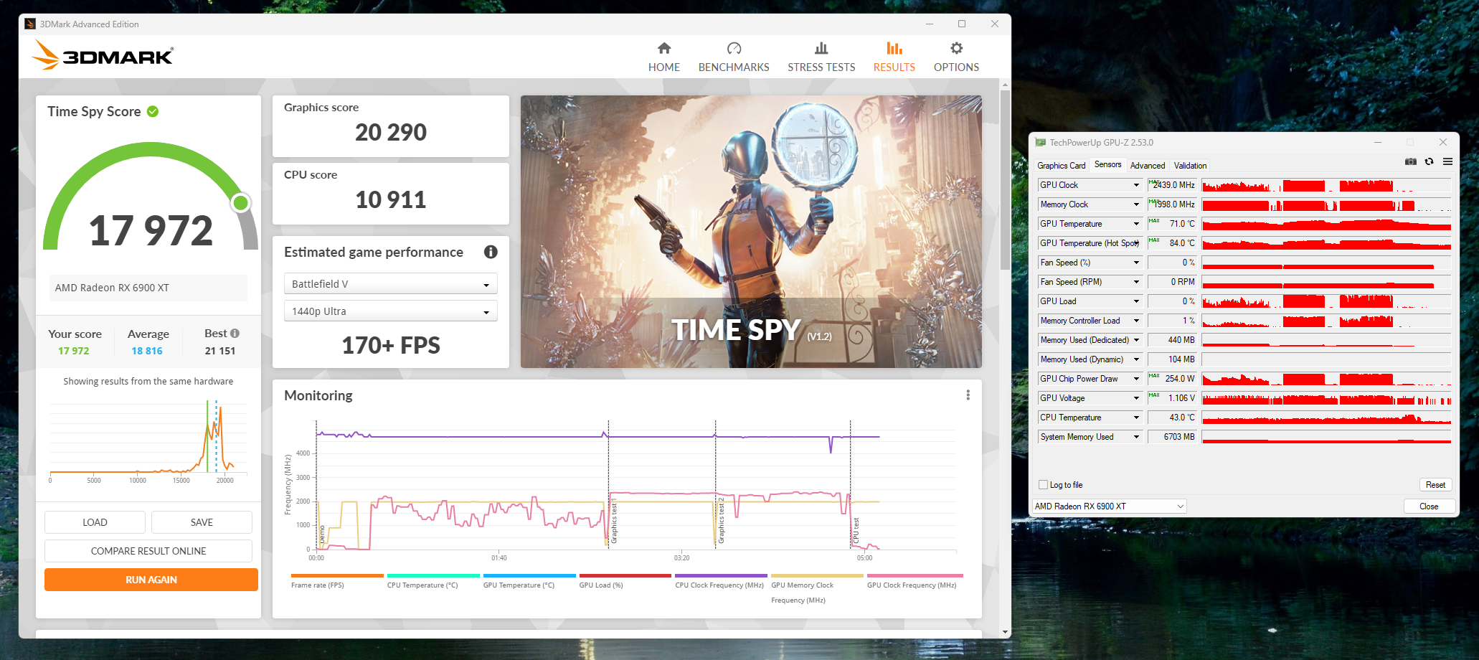Expand the Fan Speed (RPM) sensor dropdown
Viewport: 1479px width, 660px height.
1136,282
